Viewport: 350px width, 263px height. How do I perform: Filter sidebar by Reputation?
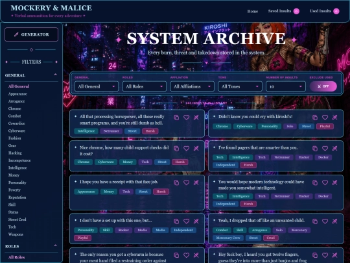pyautogui.click(x=17, y=197)
